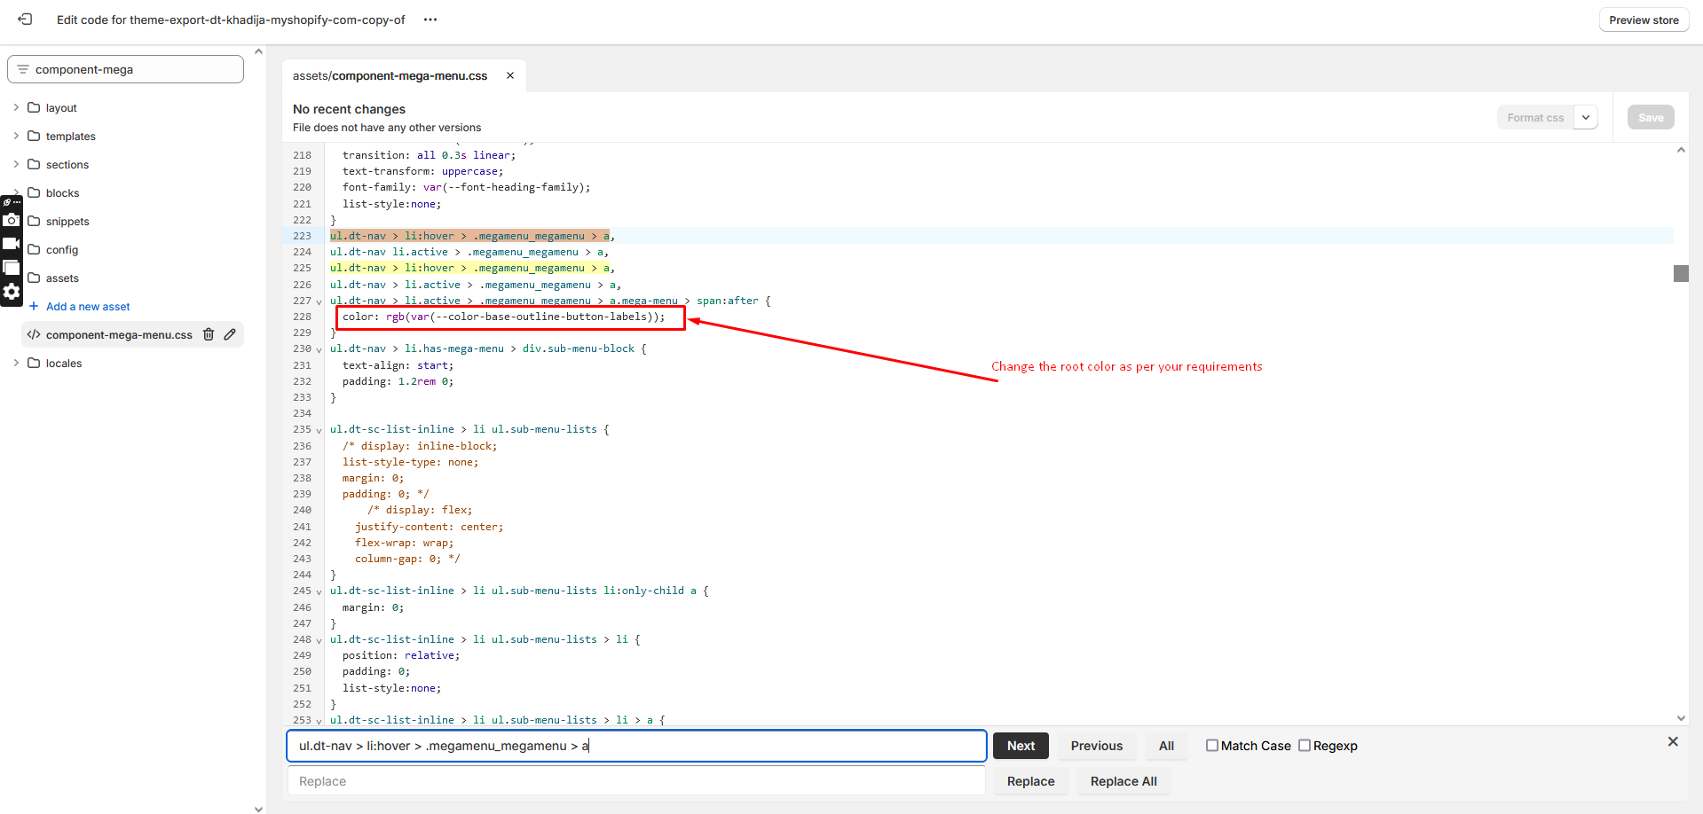Start recording with the video camera overlay icon
1703x814 pixels.
pos(12,243)
